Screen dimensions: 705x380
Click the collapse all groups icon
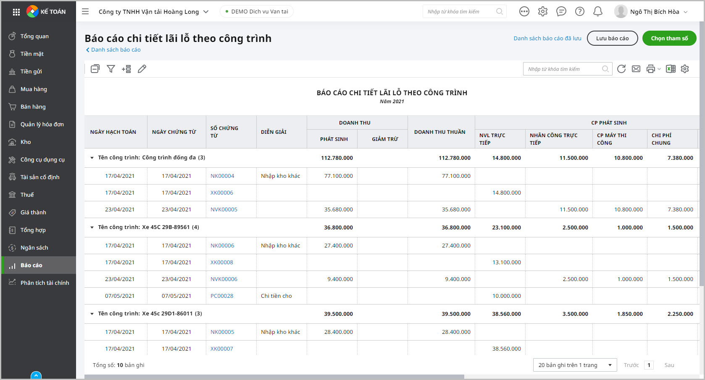[95, 69]
